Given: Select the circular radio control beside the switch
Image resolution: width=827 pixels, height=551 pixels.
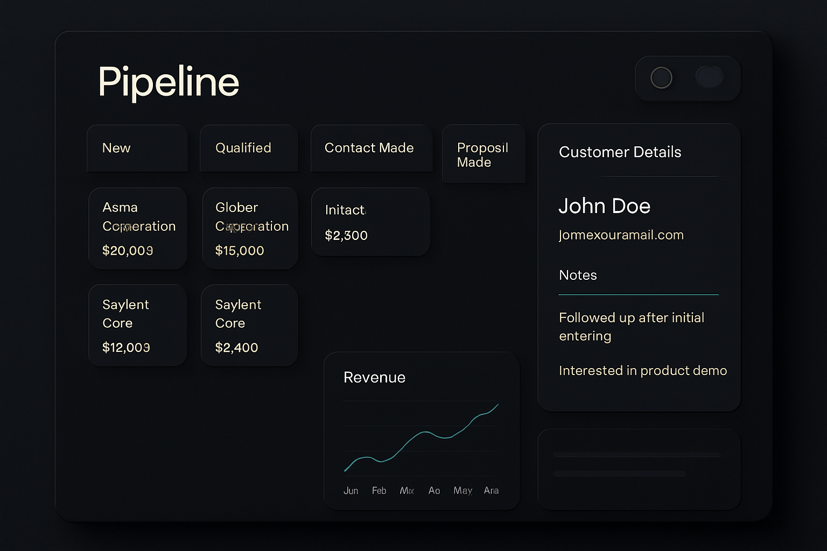Looking at the screenshot, I should click(x=662, y=77).
